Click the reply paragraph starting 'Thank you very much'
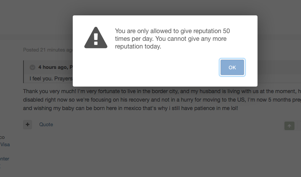The width and height of the screenshot is (301, 177). coord(162,100)
